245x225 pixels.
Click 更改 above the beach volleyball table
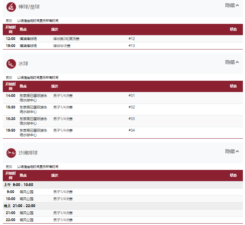tap(9, 167)
